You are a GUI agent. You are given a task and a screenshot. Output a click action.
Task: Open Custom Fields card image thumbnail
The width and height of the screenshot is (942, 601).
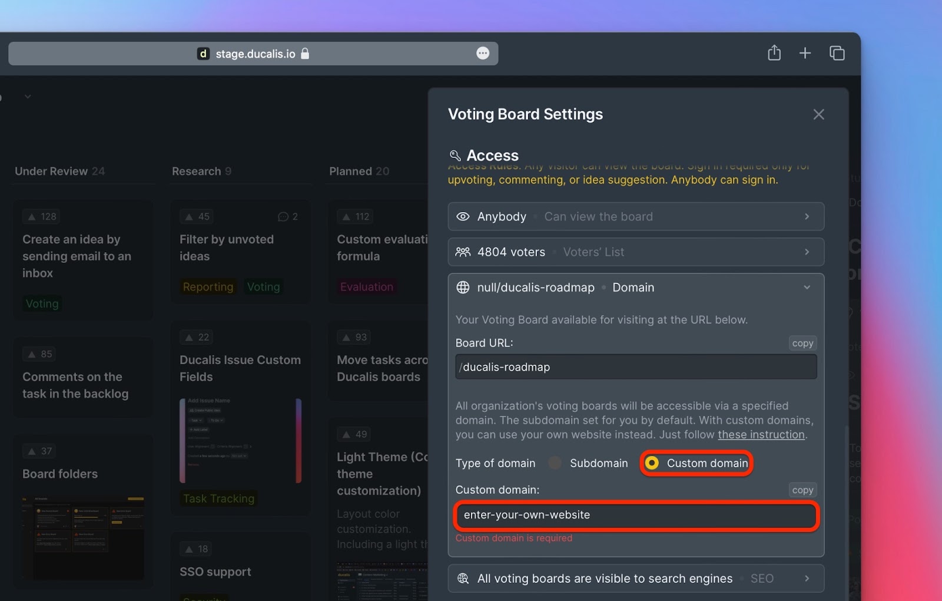pyautogui.click(x=240, y=441)
